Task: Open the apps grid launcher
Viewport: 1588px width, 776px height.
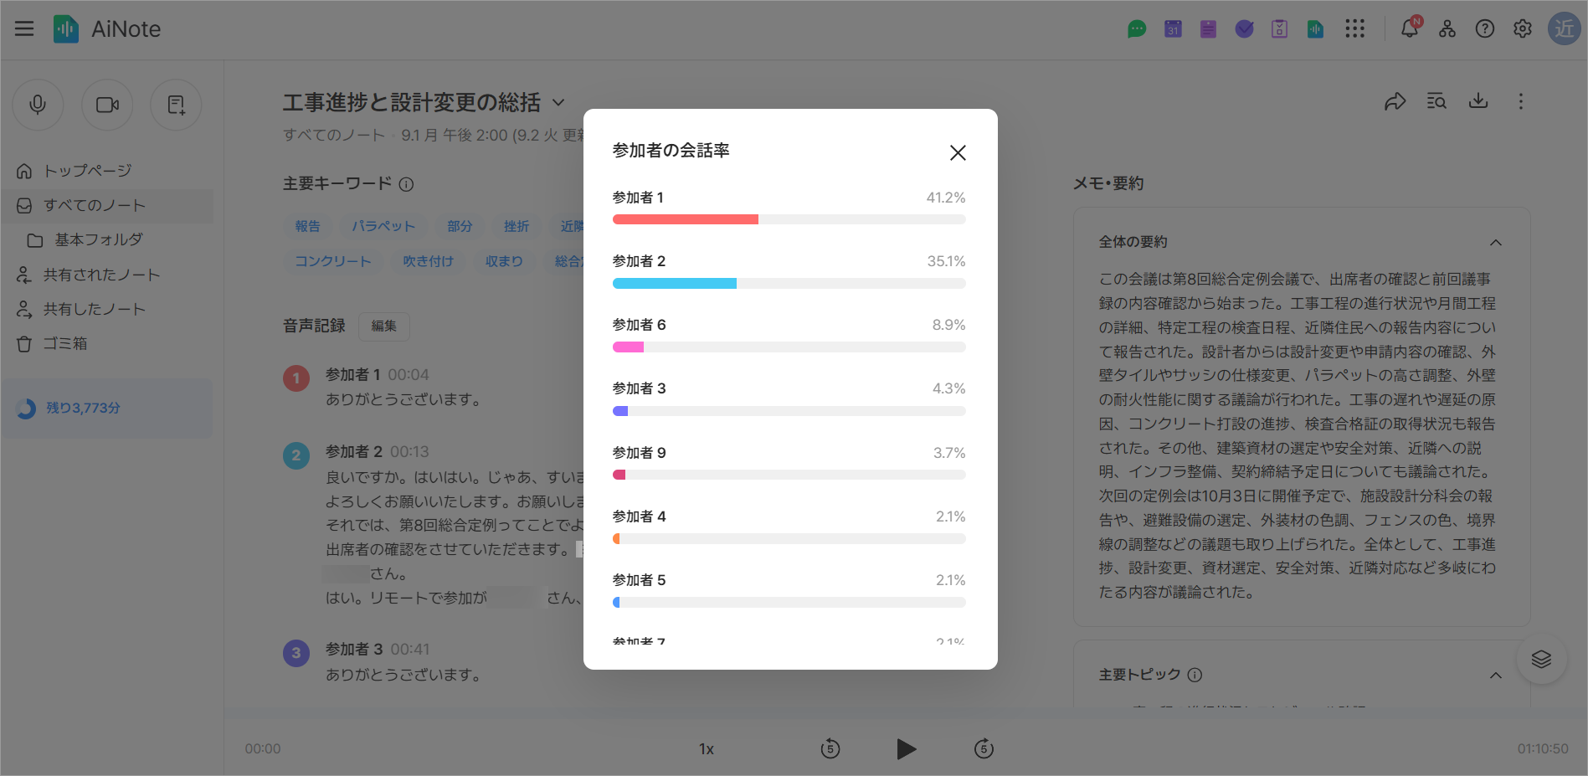Action: (x=1354, y=28)
